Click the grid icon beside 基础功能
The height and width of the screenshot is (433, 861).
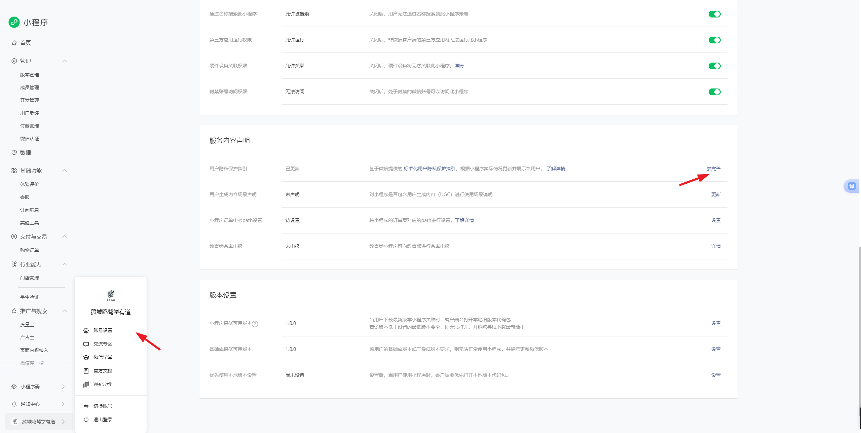(x=14, y=171)
